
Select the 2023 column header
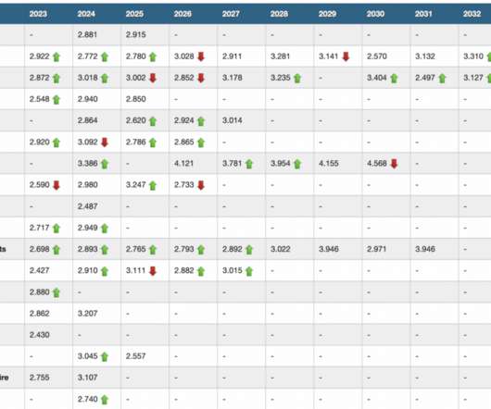tap(38, 14)
